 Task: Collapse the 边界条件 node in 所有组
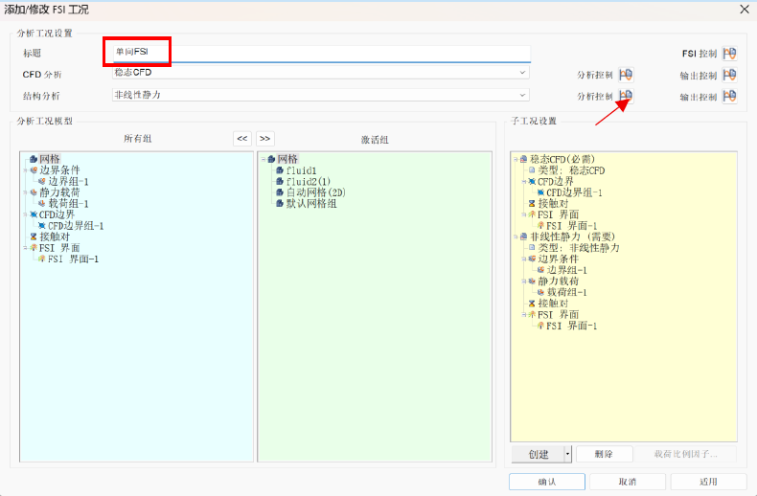[x=25, y=169]
